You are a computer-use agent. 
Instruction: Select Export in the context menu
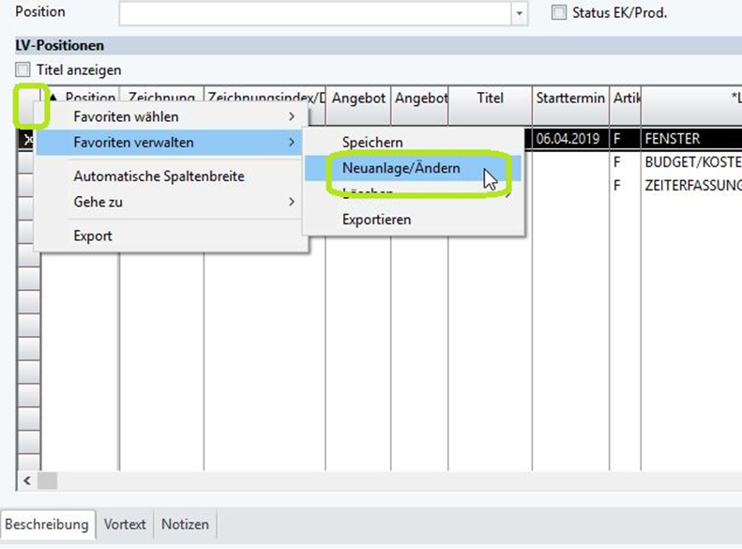93,236
